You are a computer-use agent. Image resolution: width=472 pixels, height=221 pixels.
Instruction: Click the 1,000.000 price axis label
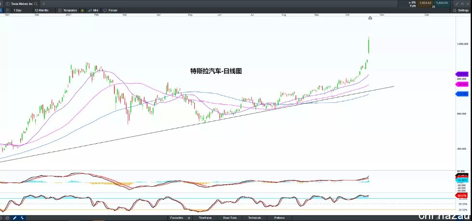coord(462,44)
